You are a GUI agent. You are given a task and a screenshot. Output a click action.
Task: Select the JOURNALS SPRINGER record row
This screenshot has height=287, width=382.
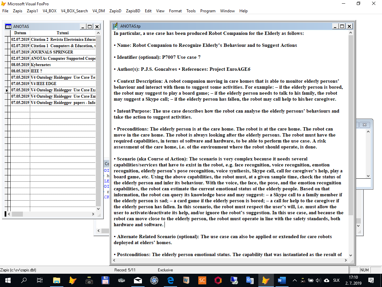tap(52, 52)
